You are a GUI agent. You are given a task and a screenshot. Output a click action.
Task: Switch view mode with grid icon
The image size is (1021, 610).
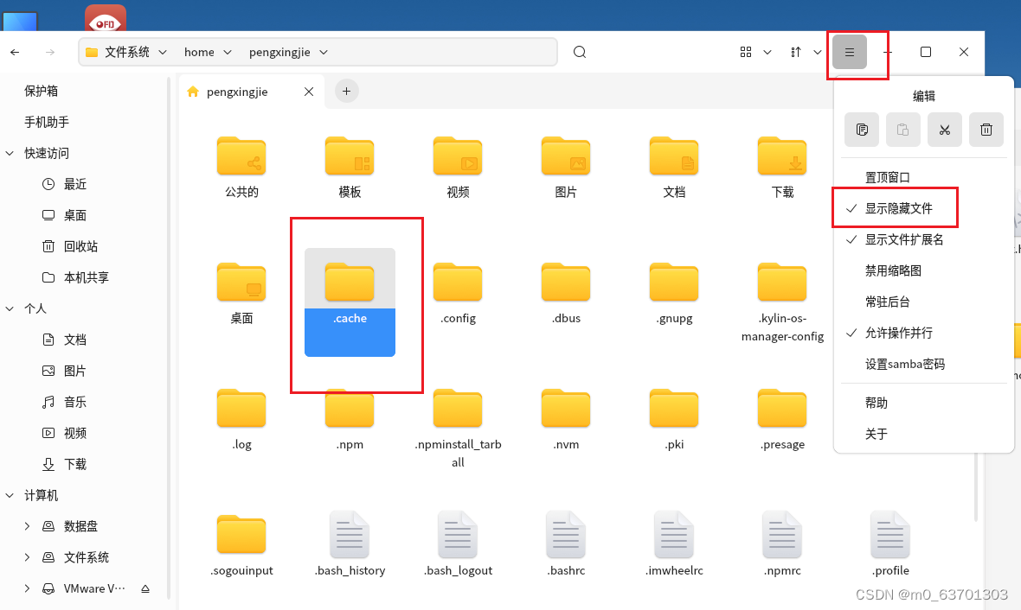click(x=746, y=52)
